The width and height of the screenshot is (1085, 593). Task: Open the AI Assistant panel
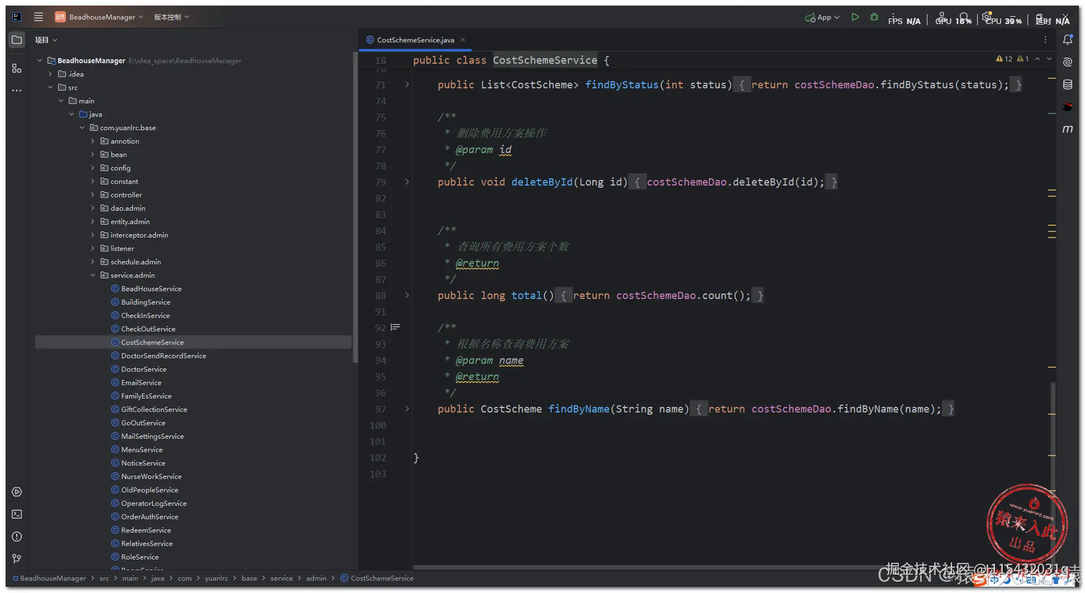coord(1068,62)
